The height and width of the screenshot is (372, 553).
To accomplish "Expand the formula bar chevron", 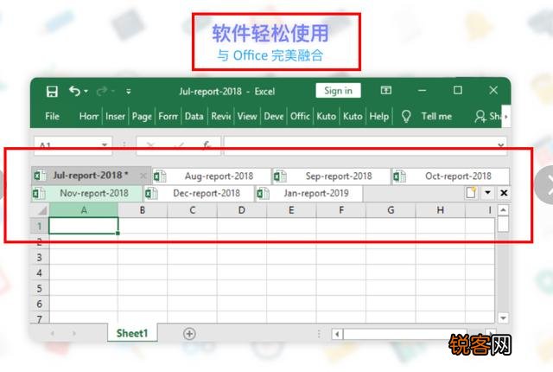I will click(501, 145).
